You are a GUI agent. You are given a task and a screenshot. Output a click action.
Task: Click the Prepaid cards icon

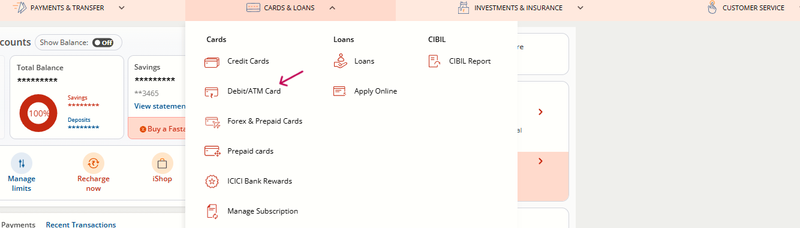212,151
